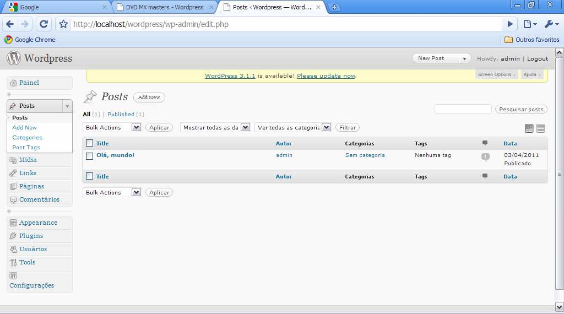
Task: Click the Please update now link
Action: click(x=326, y=76)
